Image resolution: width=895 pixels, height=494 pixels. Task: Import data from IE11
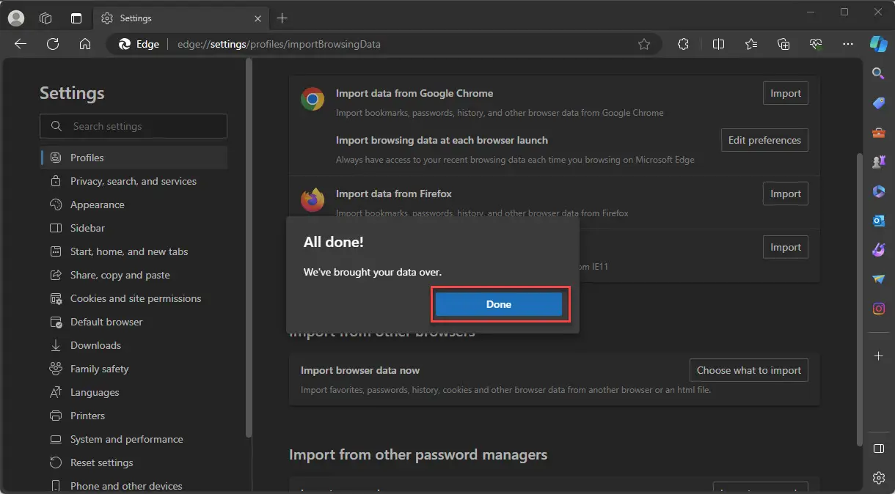point(786,247)
